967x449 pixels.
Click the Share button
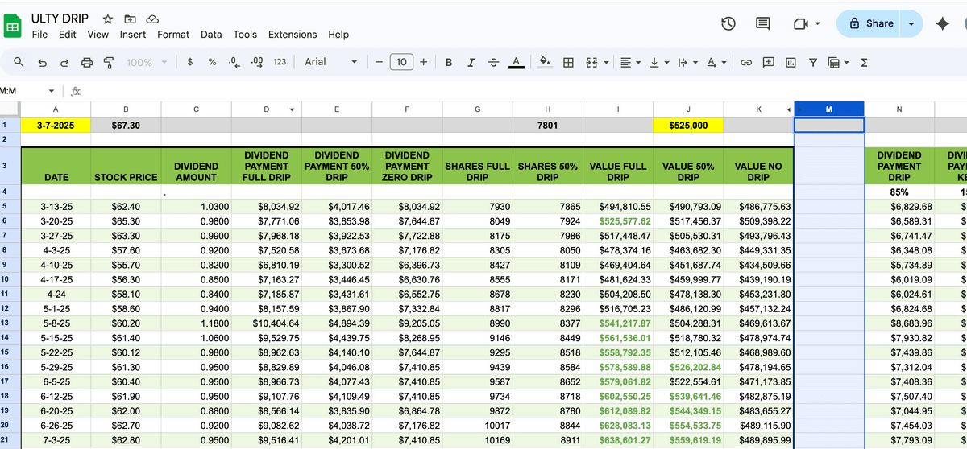870,24
